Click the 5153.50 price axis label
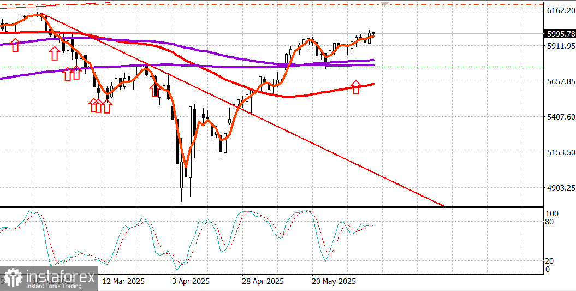This screenshot has width=576, height=291. tap(561, 152)
